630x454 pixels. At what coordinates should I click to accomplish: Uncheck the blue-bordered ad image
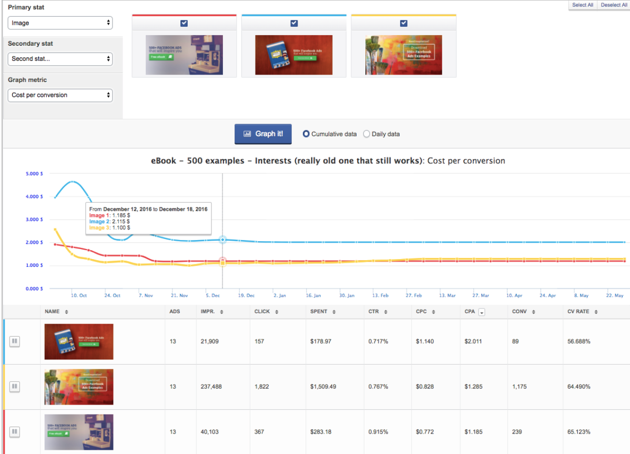[294, 23]
